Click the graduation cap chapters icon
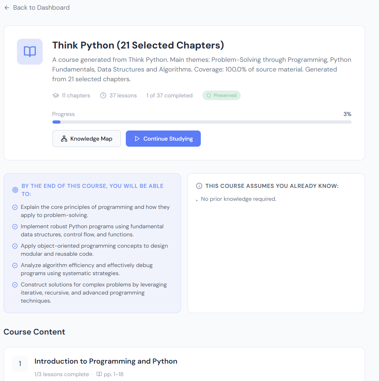 point(56,95)
